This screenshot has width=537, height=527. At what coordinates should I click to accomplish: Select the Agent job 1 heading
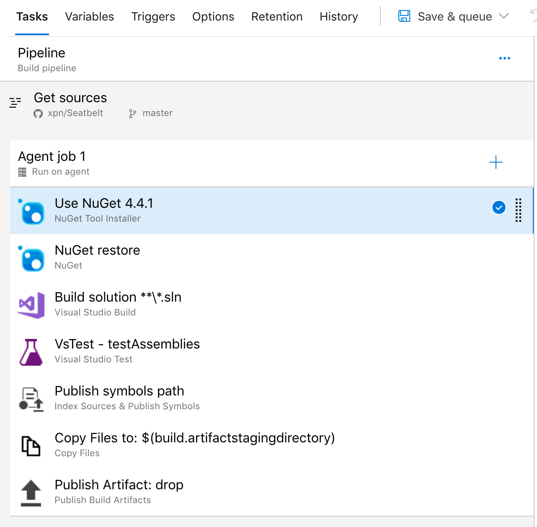[52, 156]
